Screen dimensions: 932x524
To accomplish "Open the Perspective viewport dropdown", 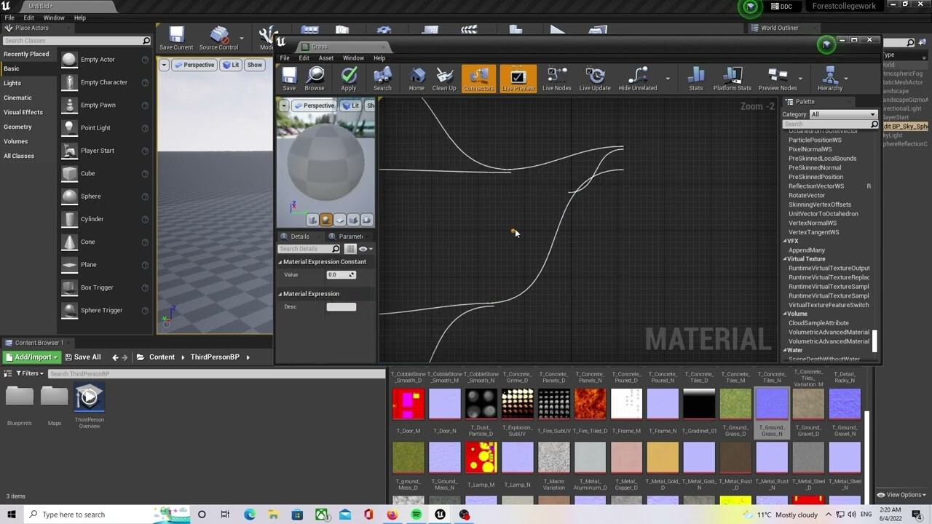I will tap(315, 105).
